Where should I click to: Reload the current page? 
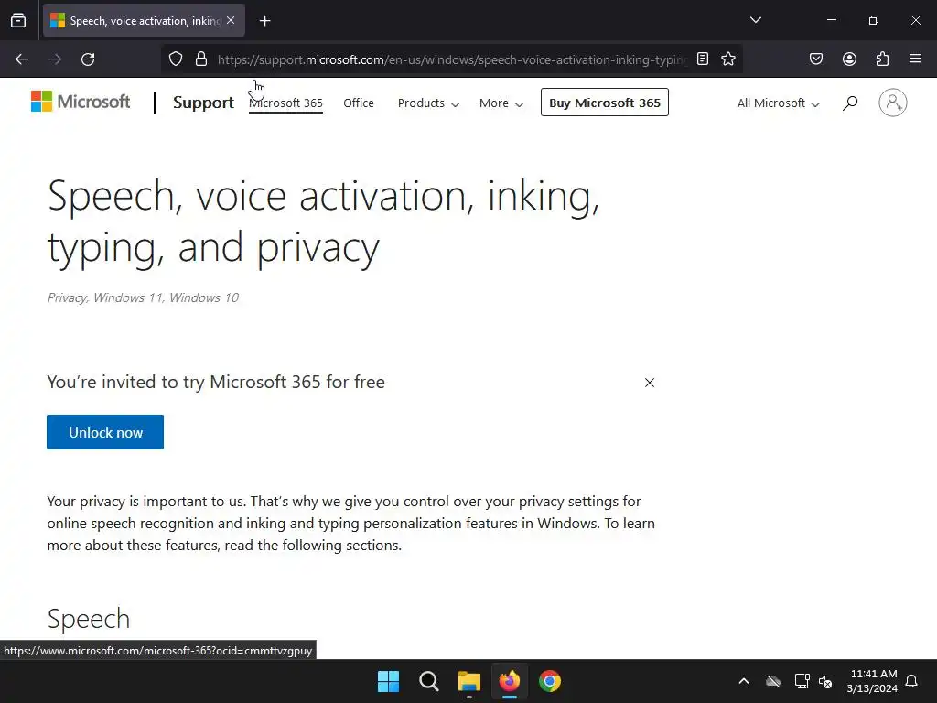(x=88, y=59)
